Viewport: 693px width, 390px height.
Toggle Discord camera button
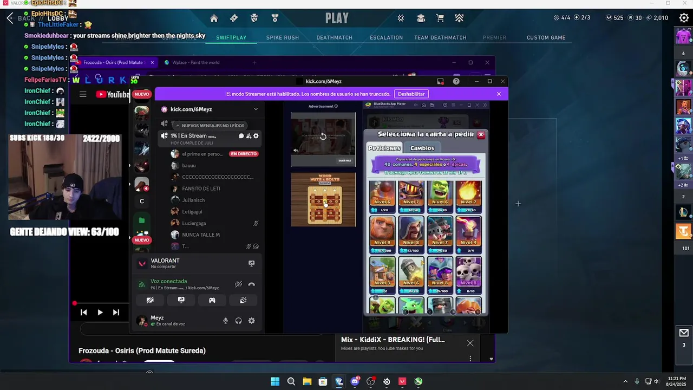150,300
